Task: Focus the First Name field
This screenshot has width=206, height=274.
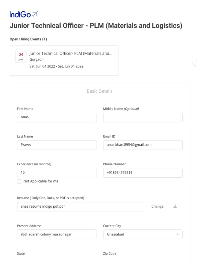Action: (57, 117)
